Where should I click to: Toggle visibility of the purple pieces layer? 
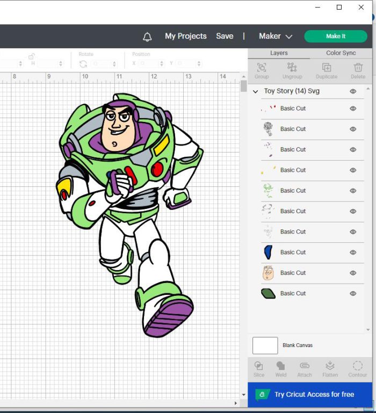pyautogui.click(x=353, y=150)
